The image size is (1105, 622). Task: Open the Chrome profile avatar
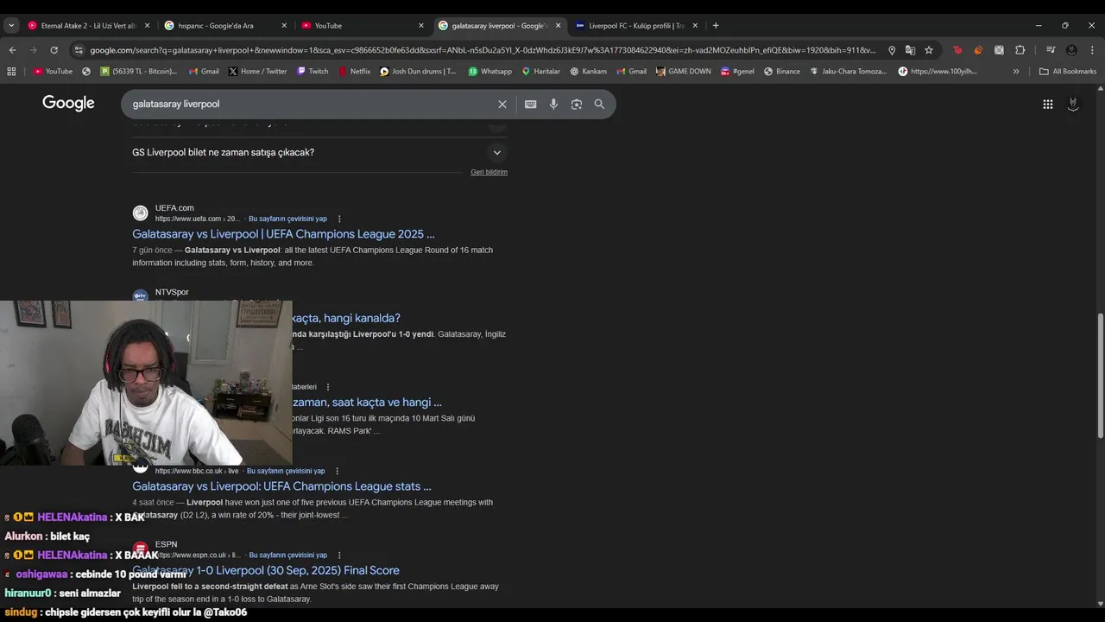[1071, 50]
